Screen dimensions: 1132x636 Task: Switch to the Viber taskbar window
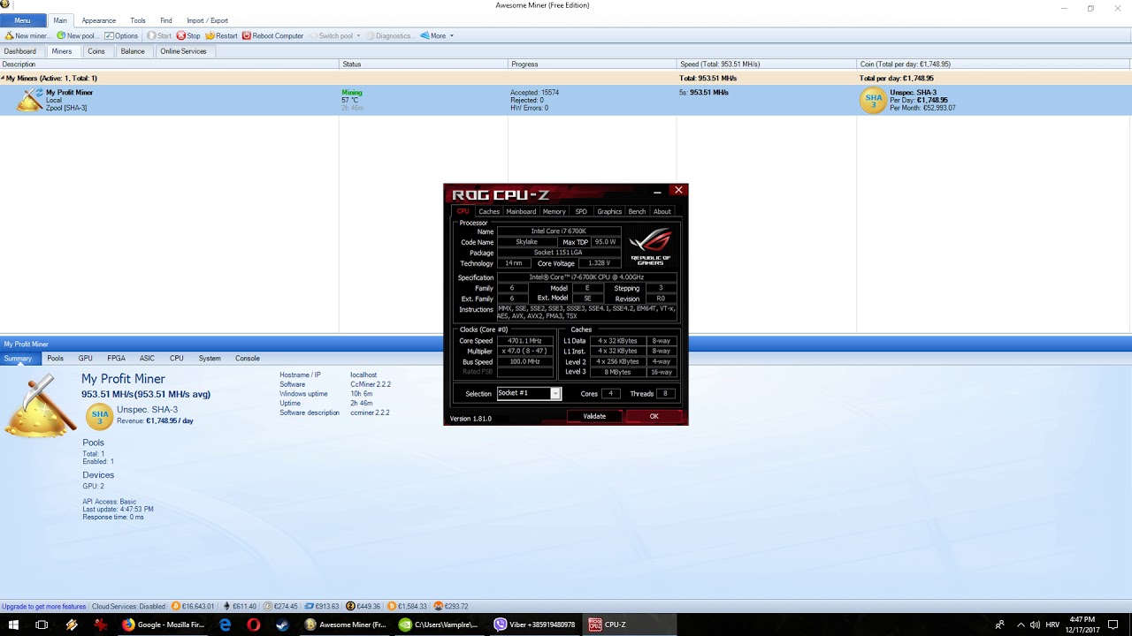point(536,625)
